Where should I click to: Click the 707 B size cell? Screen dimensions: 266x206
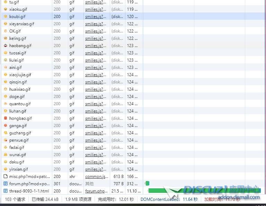pyautogui.click(x=118, y=184)
